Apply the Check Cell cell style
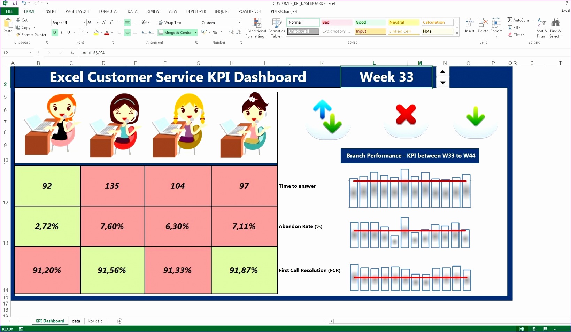Viewport: 571px width, 332px height. click(x=302, y=31)
